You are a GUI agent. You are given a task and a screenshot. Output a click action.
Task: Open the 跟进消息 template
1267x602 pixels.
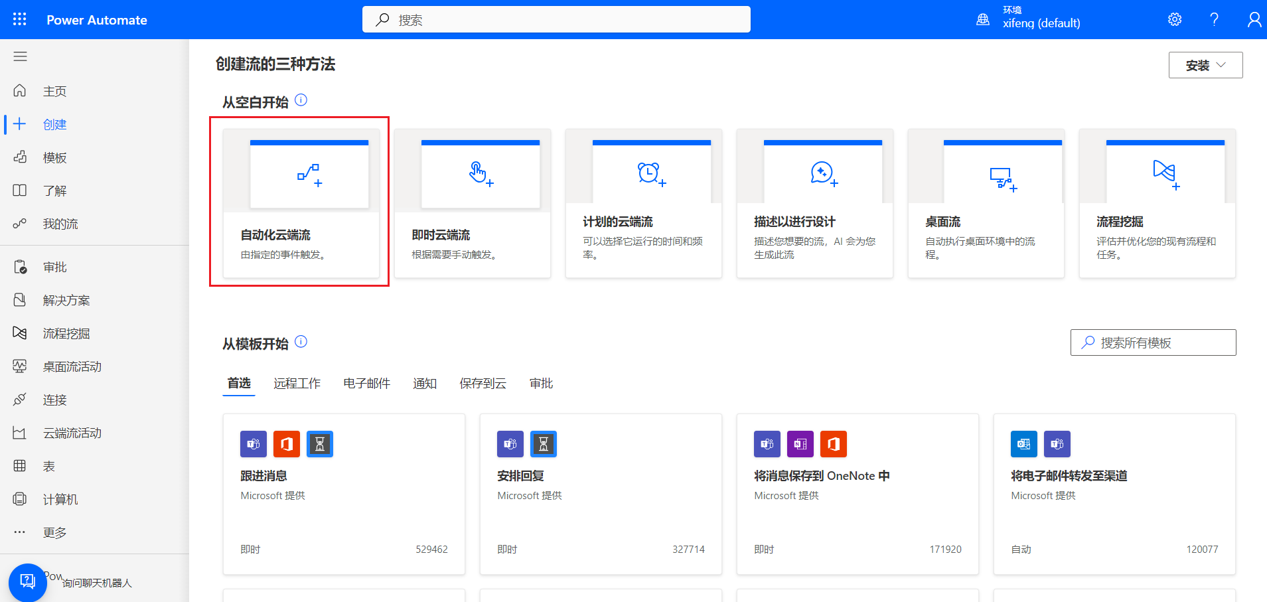pyautogui.click(x=344, y=494)
